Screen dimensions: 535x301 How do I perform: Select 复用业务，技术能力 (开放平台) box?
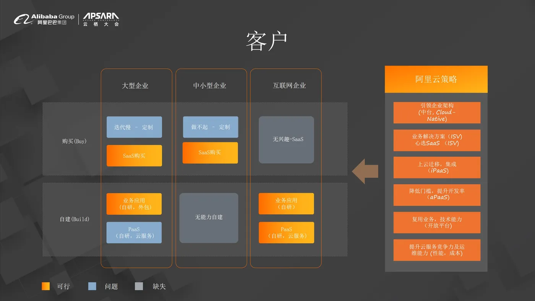click(437, 222)
